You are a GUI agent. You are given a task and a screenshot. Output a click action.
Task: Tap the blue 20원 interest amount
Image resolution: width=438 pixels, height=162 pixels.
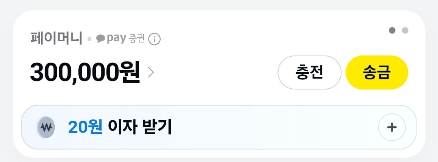(85, 128)
